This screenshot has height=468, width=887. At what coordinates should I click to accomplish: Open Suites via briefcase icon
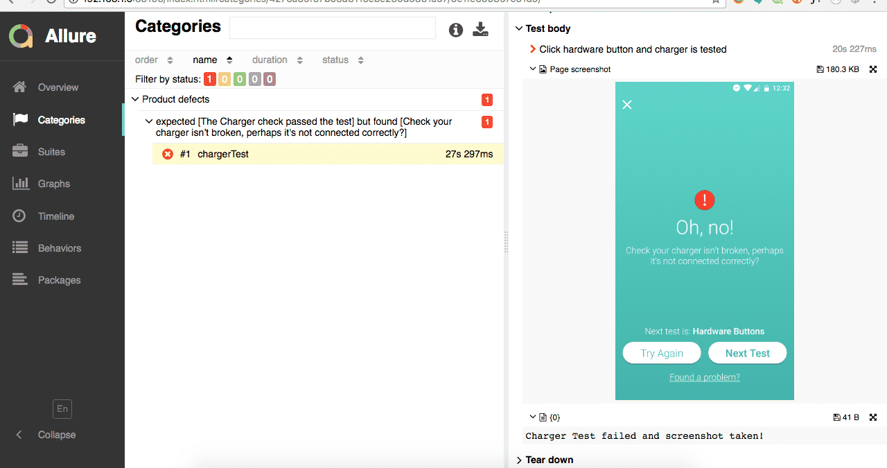point(20,152)
